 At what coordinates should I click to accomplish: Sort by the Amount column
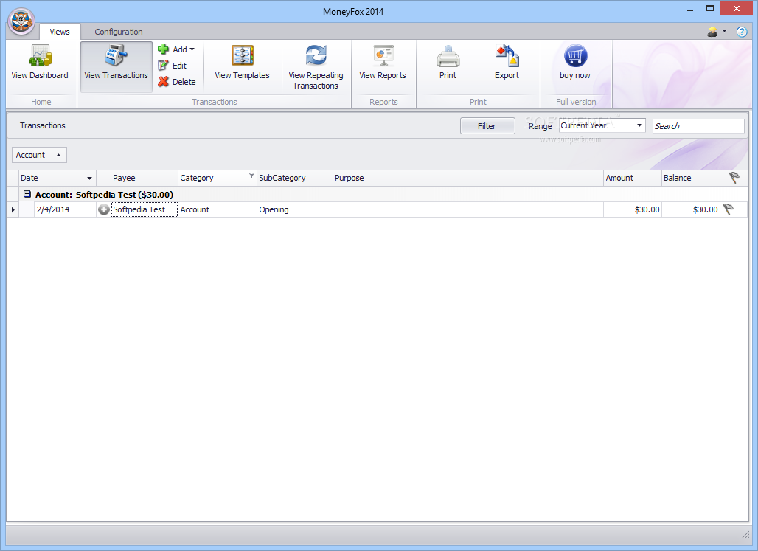click(633, 178)
